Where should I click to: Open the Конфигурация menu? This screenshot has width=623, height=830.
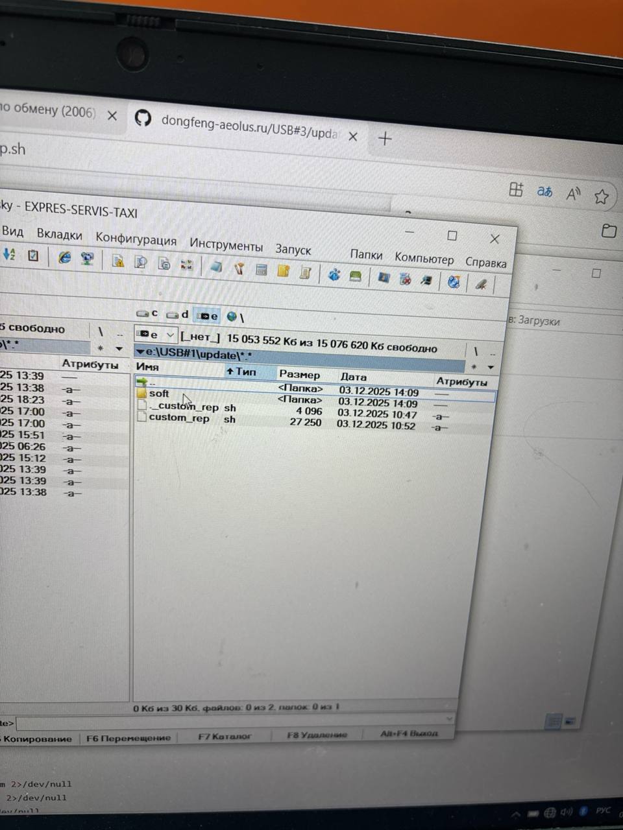[136, 239]
